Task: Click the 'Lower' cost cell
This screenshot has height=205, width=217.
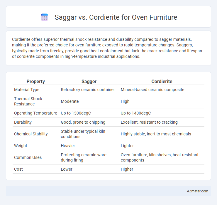Action: coord(67,169)
